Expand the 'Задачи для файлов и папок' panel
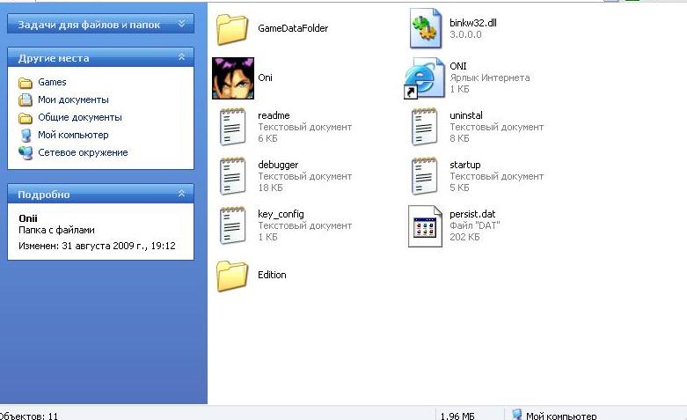 click(x=182, y=25)
